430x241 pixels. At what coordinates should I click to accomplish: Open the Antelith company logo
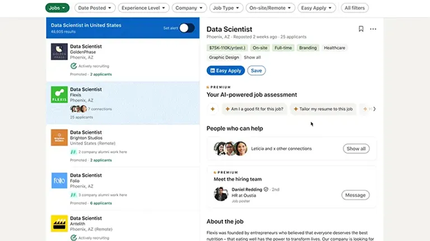pos(59,224)
